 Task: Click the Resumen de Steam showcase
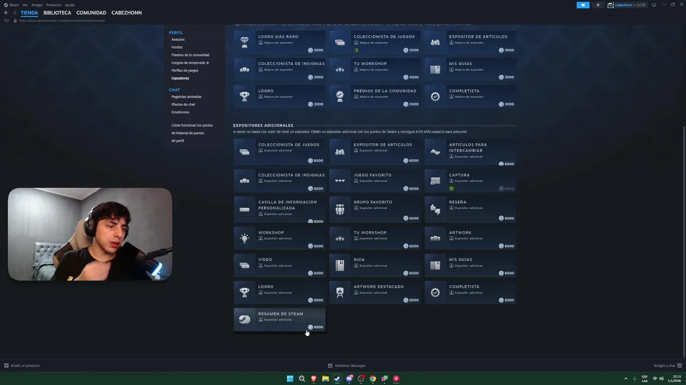(x=280, y=320)
